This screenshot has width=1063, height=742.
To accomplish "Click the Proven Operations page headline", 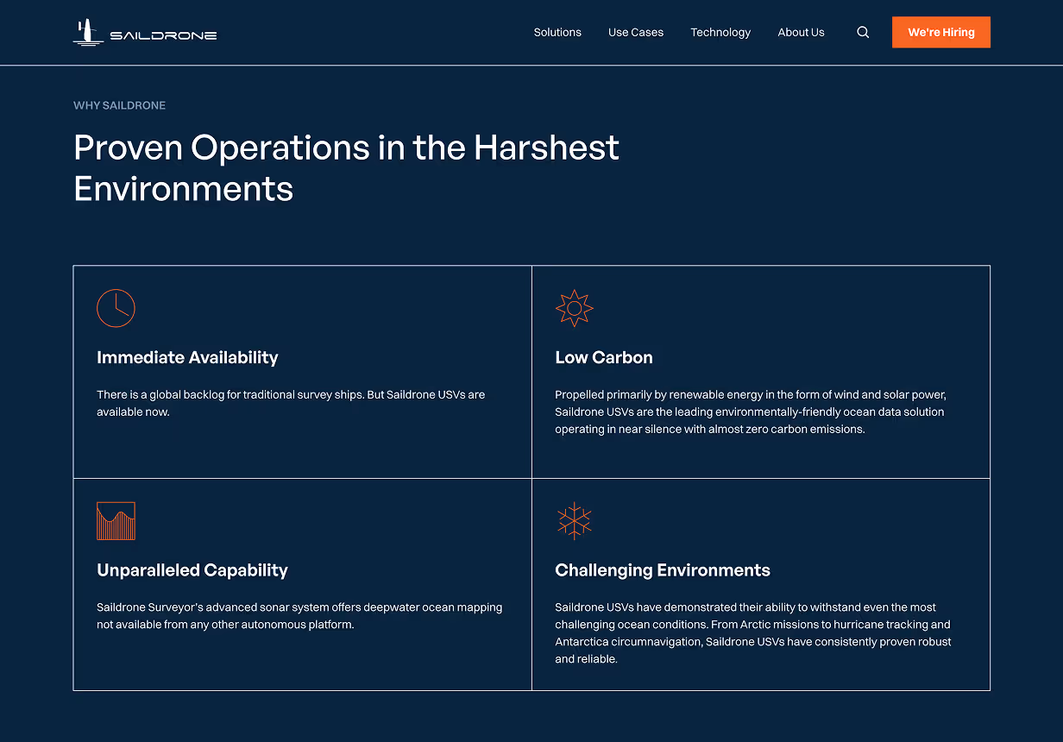I will click(x=346, y=168).
